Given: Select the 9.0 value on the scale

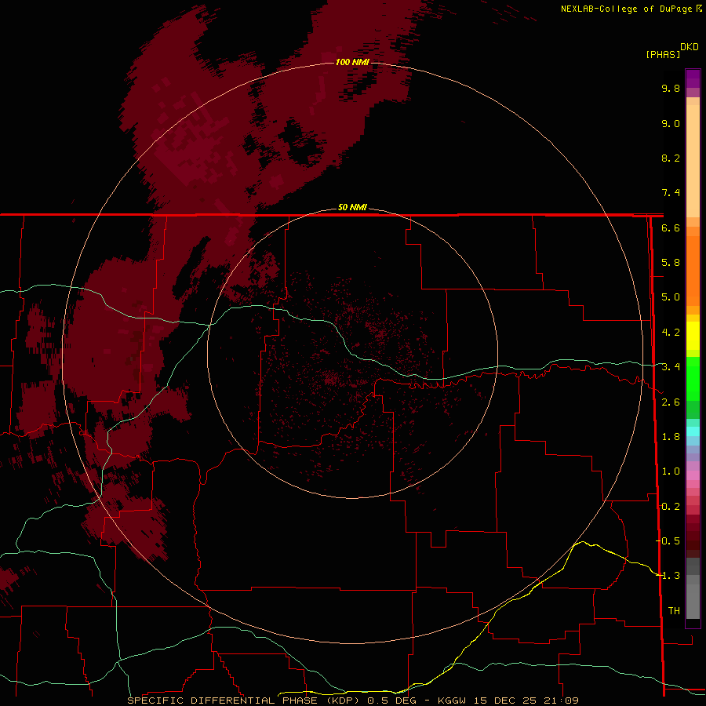Looking at the screenshot, I should (x=671, y=123).
